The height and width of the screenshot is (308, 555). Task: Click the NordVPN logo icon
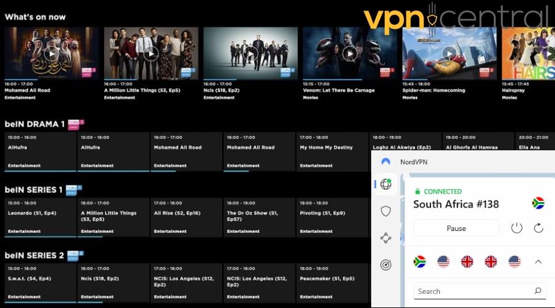386,161
